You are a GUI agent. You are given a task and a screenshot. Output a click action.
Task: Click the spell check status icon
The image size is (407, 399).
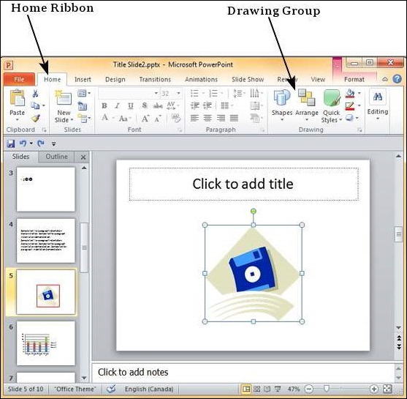click(x=111, y=389)
